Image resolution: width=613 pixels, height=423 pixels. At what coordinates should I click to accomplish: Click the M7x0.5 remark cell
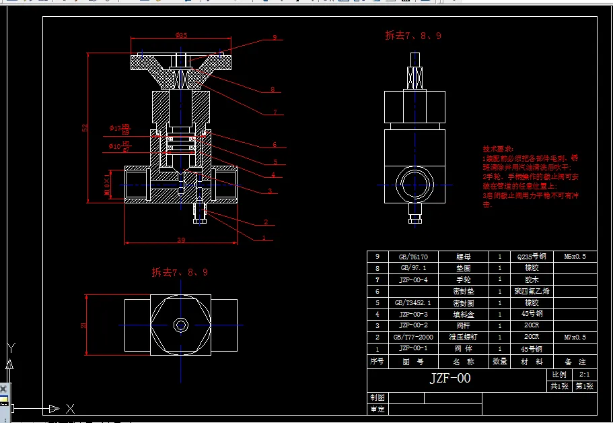[x=575, y=337]
